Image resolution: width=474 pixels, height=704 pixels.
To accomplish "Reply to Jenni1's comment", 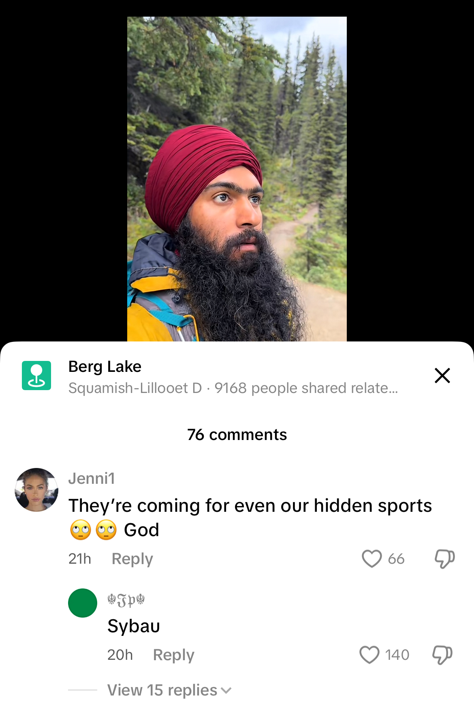I will coord(132,559).
